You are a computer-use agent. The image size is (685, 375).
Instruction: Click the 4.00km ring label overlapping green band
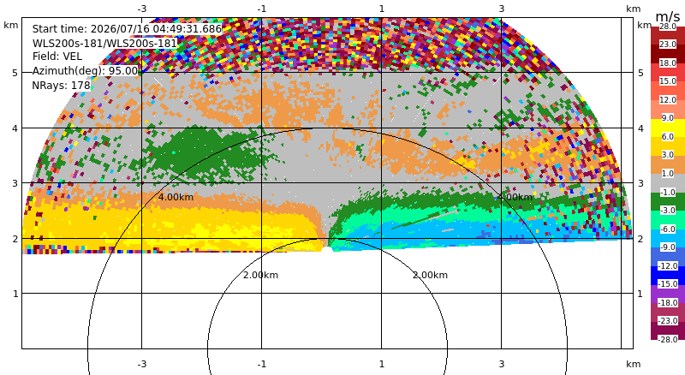(x=515, y=197)
